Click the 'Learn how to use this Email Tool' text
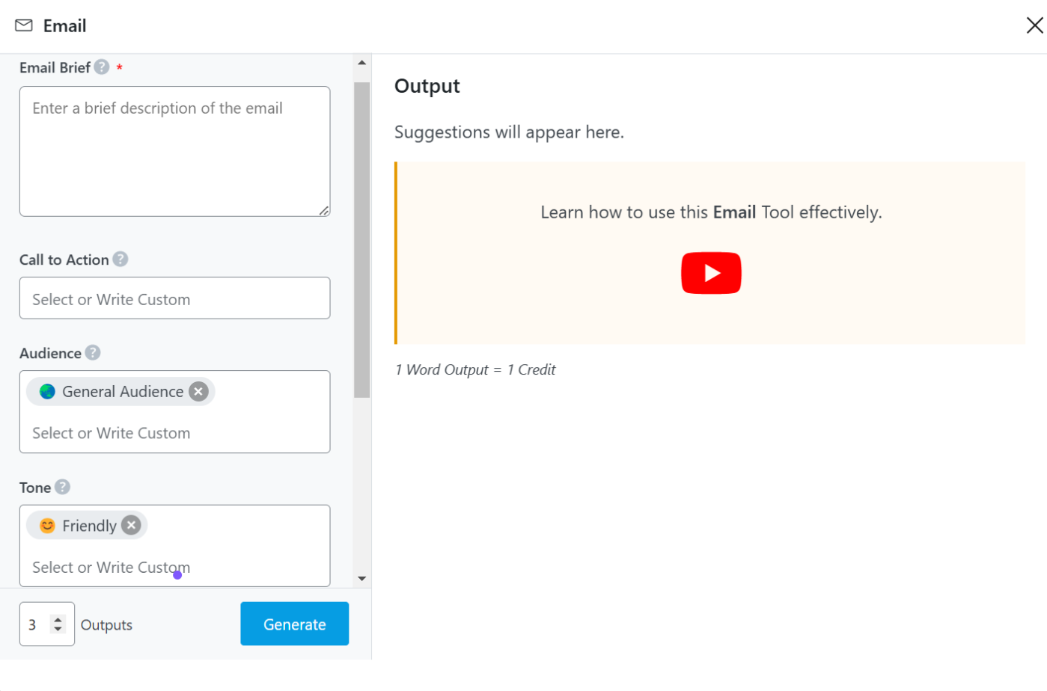The width and height of the screenshot is (1047, 691). click(x=711, y=212)
